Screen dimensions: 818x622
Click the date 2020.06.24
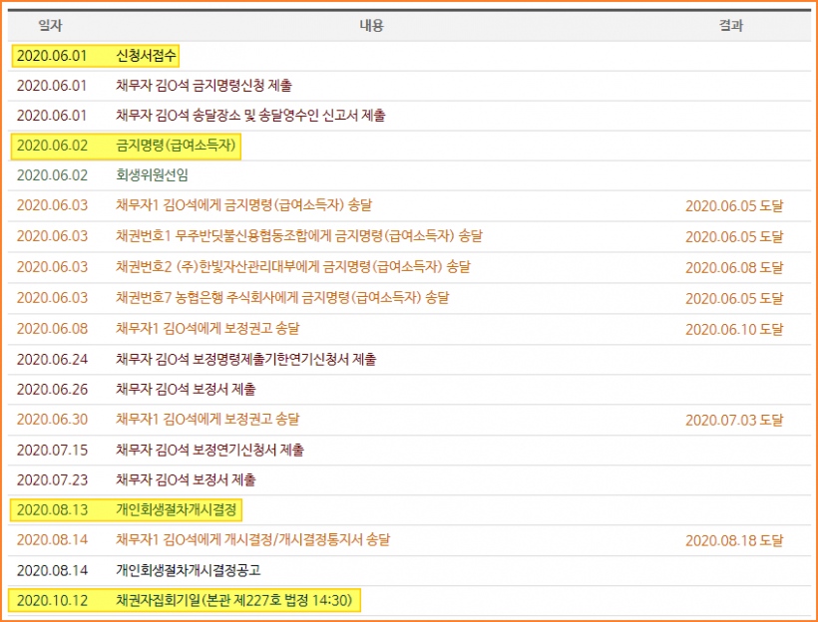(x=52, y=359)
